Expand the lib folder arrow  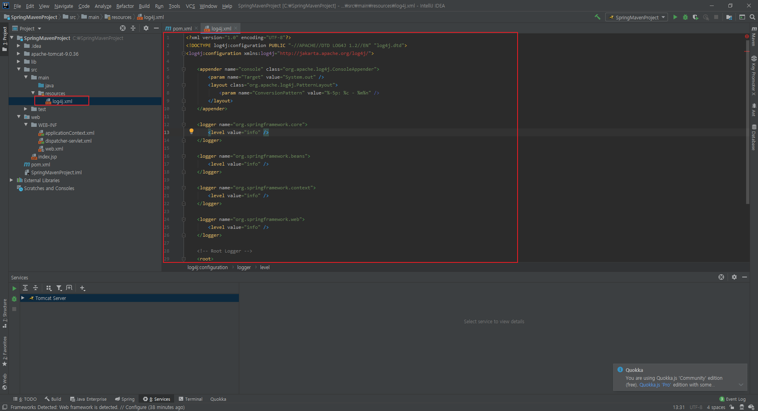19,62
